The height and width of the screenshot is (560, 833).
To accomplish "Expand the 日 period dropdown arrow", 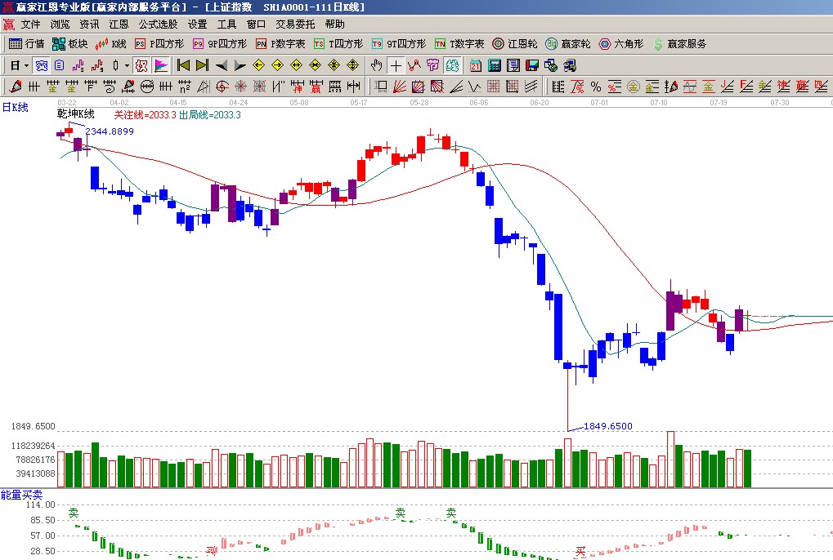I will (26, 65).
